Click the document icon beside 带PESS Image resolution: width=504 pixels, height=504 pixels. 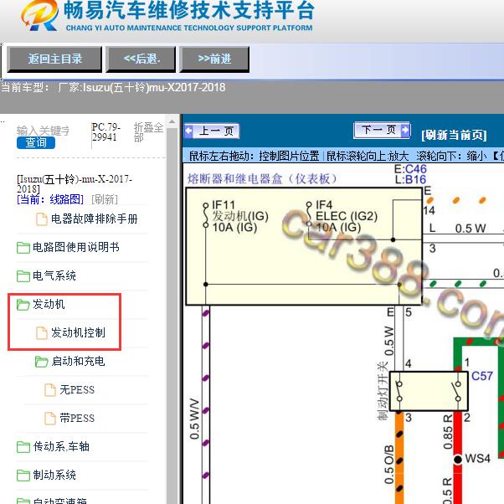(x=50, y=419)
